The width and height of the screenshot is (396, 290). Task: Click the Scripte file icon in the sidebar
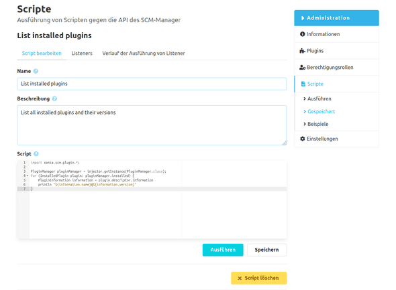(x=303, y=84)
